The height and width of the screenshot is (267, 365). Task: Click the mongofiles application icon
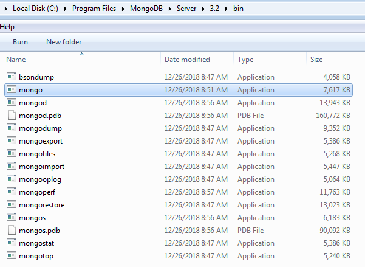12,153
